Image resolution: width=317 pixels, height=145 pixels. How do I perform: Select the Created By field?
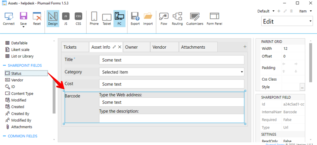point(17,114)
